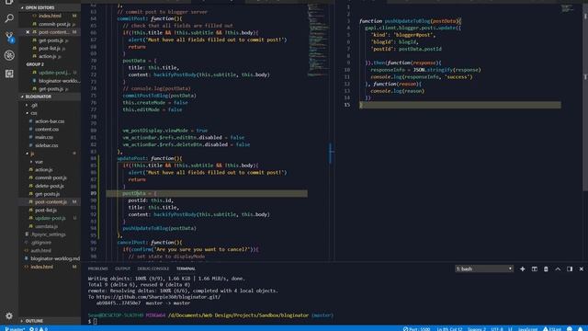Open update-post.js in js folder

51,218
